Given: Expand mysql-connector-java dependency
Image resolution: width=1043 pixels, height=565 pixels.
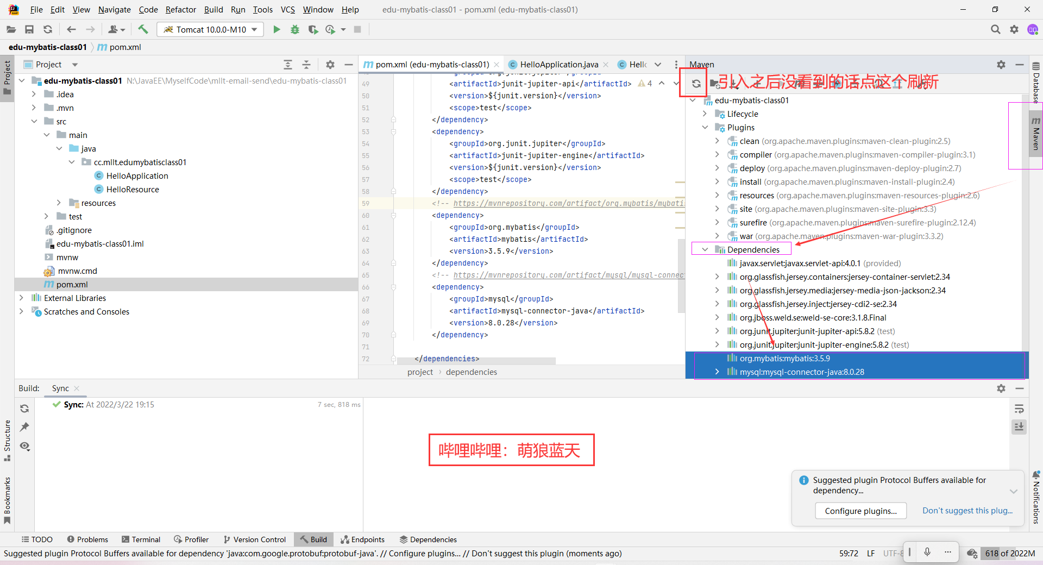Looking at the screenshot, I should click(x=717, y=372).
